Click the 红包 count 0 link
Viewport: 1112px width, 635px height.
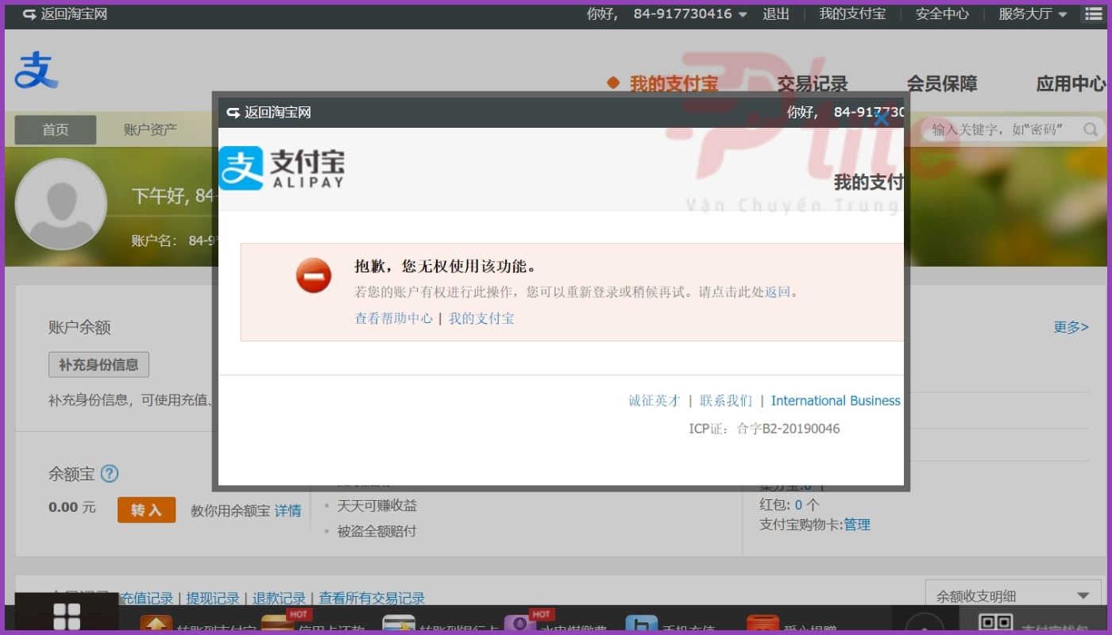pos(798,505)
